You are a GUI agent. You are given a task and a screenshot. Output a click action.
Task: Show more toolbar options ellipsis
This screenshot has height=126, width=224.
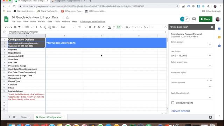[153, 27]
